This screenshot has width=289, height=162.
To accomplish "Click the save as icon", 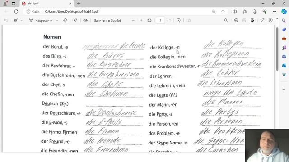I will [252, 20].
